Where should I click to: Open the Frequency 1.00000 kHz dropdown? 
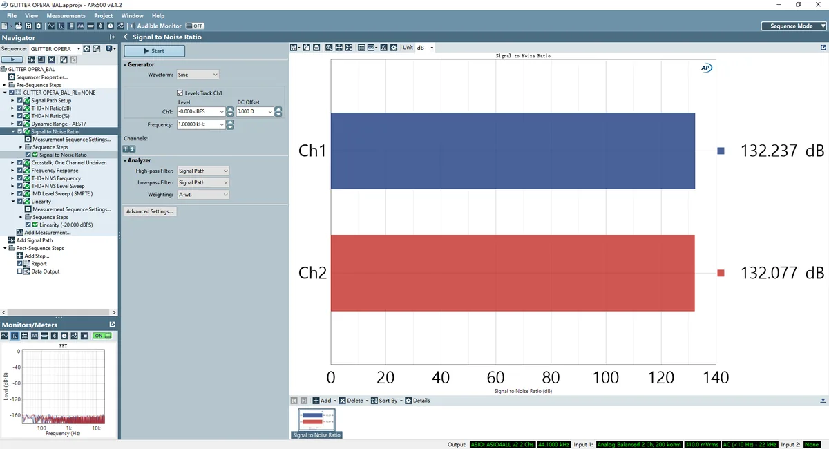pos(221,124)
